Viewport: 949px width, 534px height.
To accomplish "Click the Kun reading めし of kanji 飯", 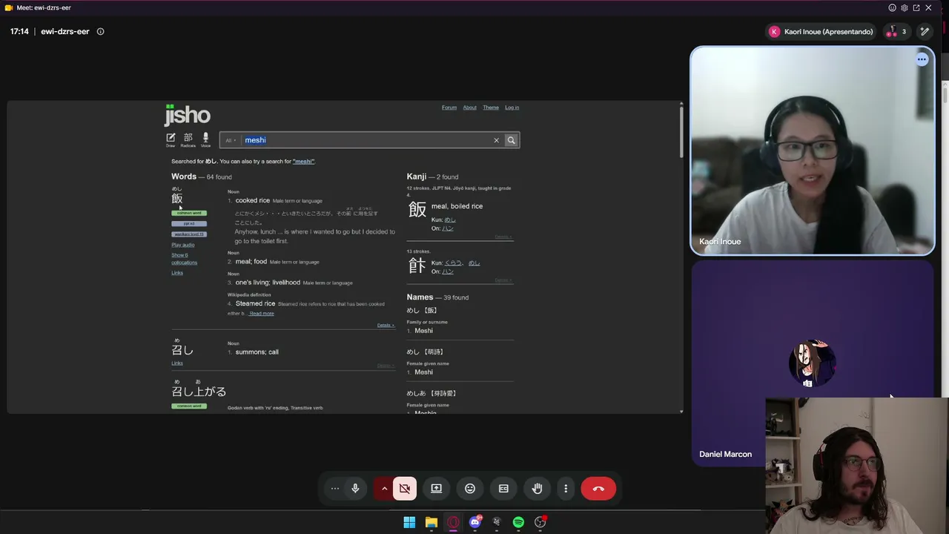I will click(x=450, y=220).
